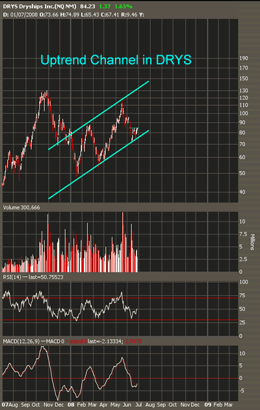Click the 08 year marker on time axis

[x=71, y=405]
